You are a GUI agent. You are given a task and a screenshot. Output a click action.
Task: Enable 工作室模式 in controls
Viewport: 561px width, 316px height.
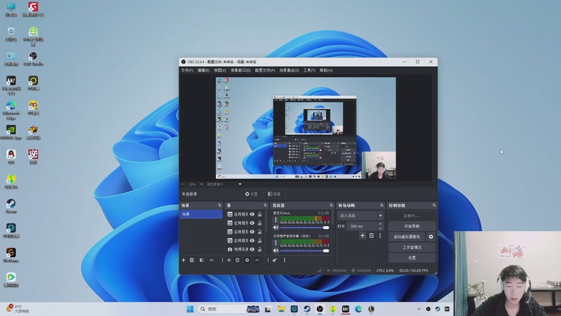coord(412,247)
